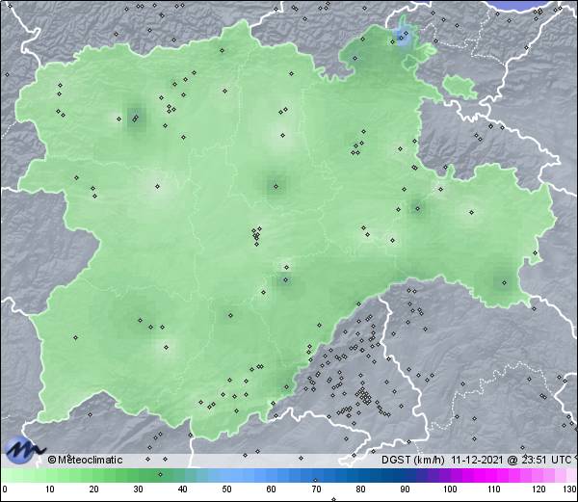The height and width of the screenshot is (502, 578).
Task: Click the ©Meteoclimatic copyright text
Action: pyautogui.click(x=85, y=460)
